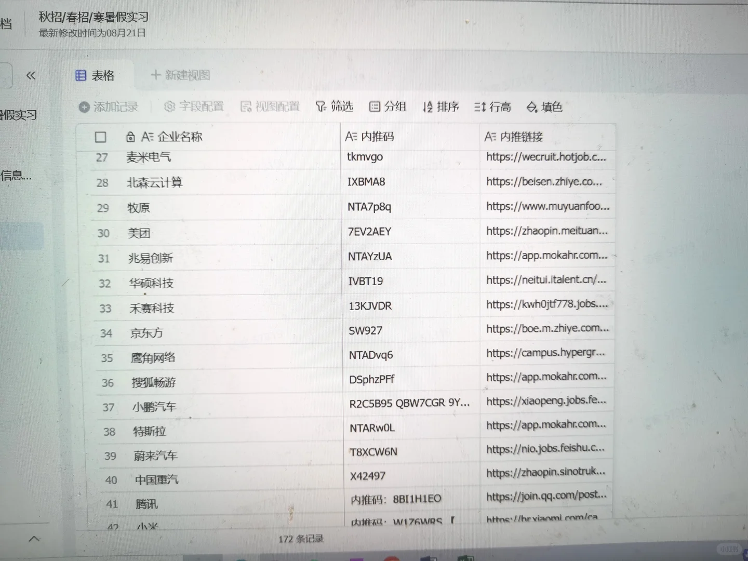
Task: Open the campus.hypergr link
Action: coord(545,353)
